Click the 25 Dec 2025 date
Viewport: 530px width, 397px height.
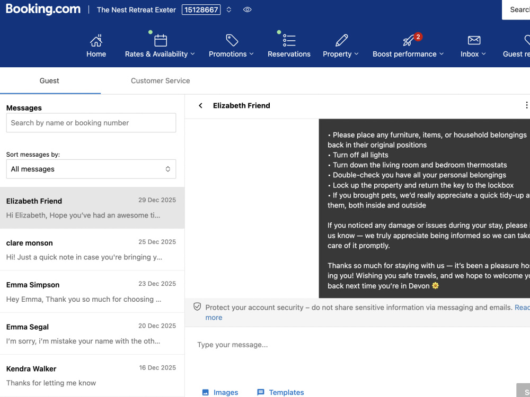(x=157, y=242)
